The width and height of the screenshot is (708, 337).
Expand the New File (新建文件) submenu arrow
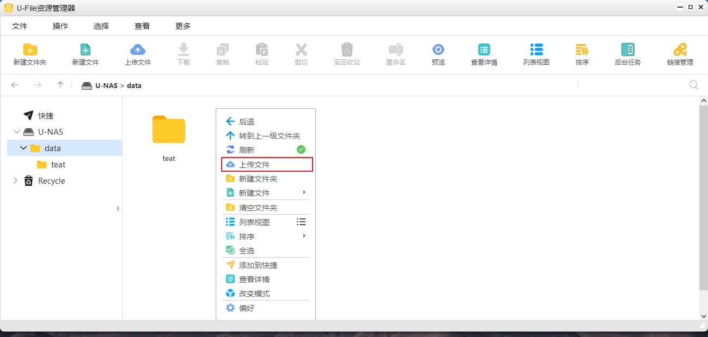click(x=304, y=192)
